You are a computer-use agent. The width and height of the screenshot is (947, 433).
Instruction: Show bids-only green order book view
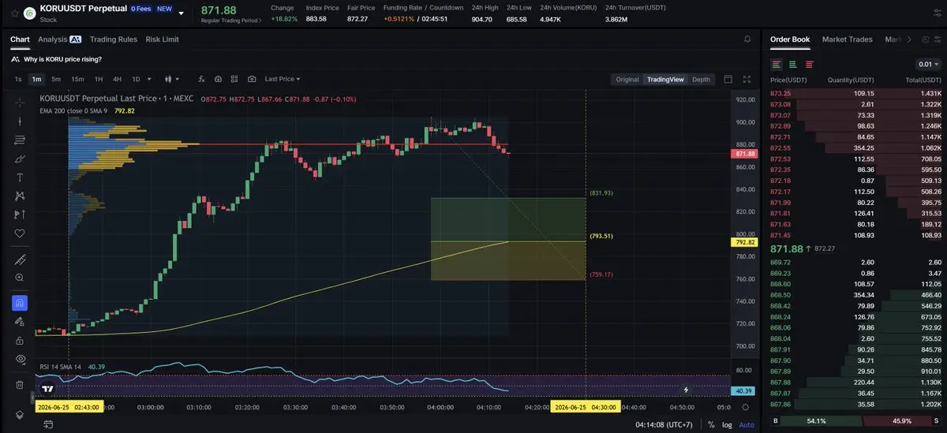(x=793, y=65)
